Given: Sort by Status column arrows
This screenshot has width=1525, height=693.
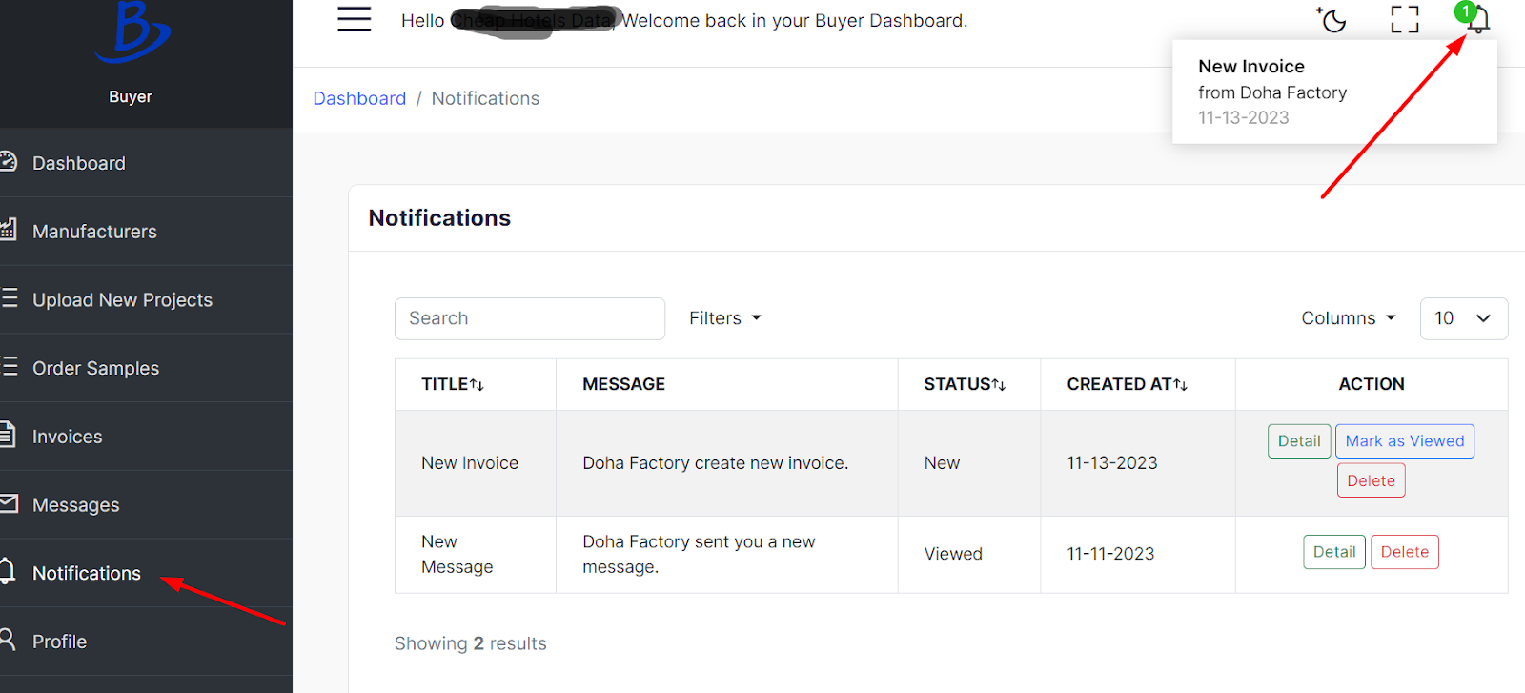Looking at the screenshot, I should [998, 385].
